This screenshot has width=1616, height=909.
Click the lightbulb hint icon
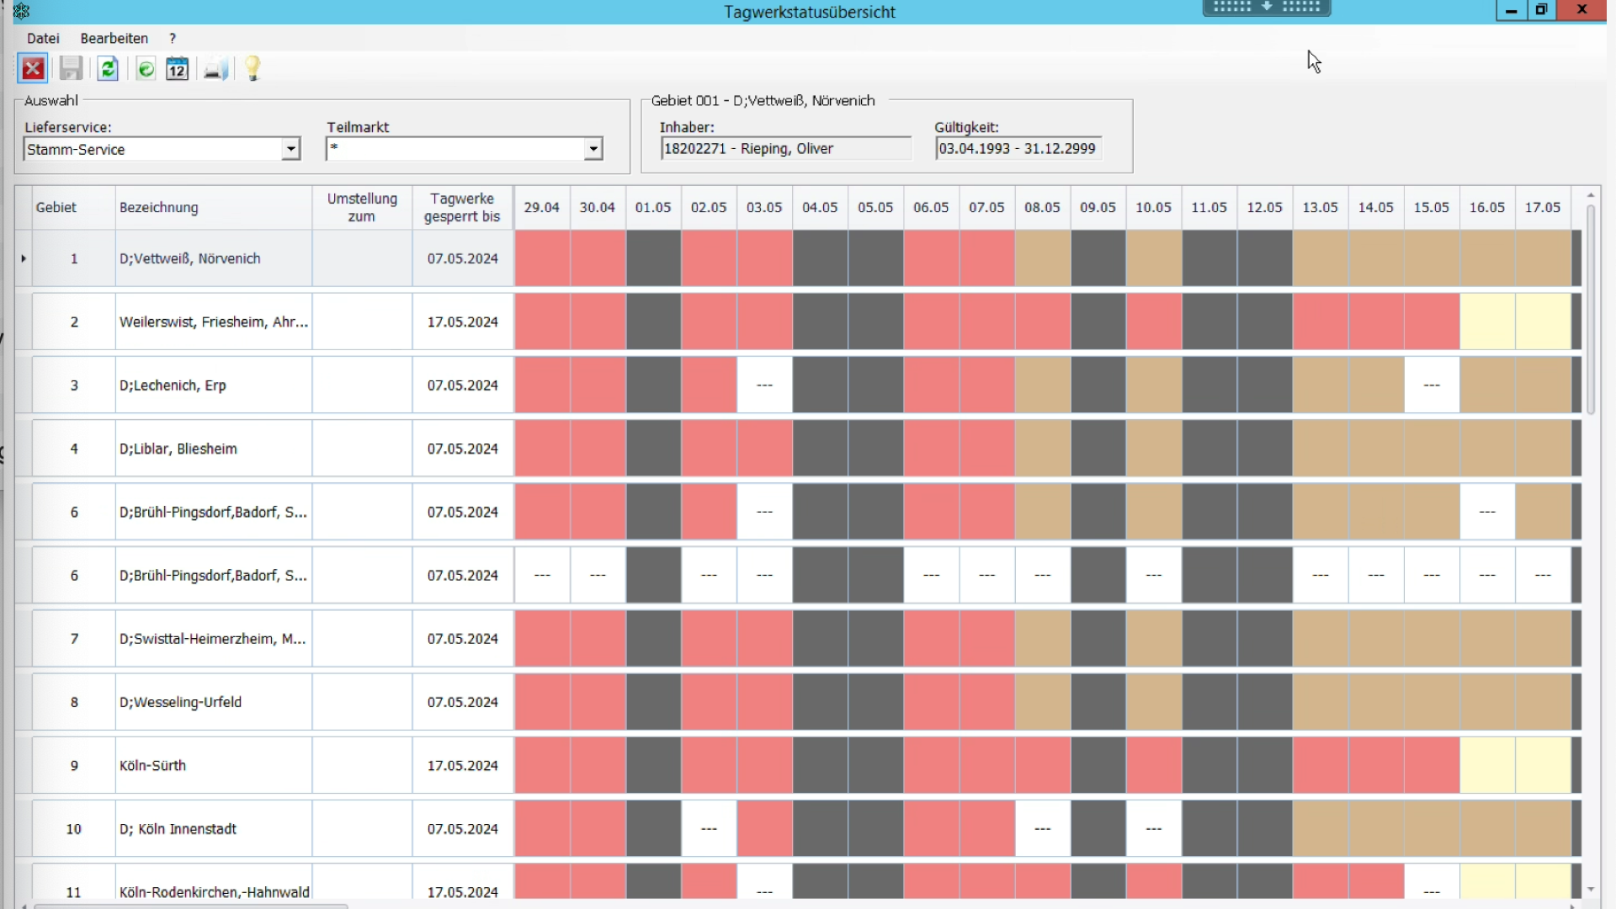click(x=252, y=69)
